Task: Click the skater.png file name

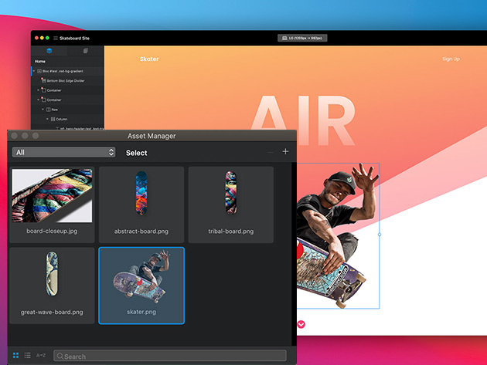Action: click(x=141, y=312)
